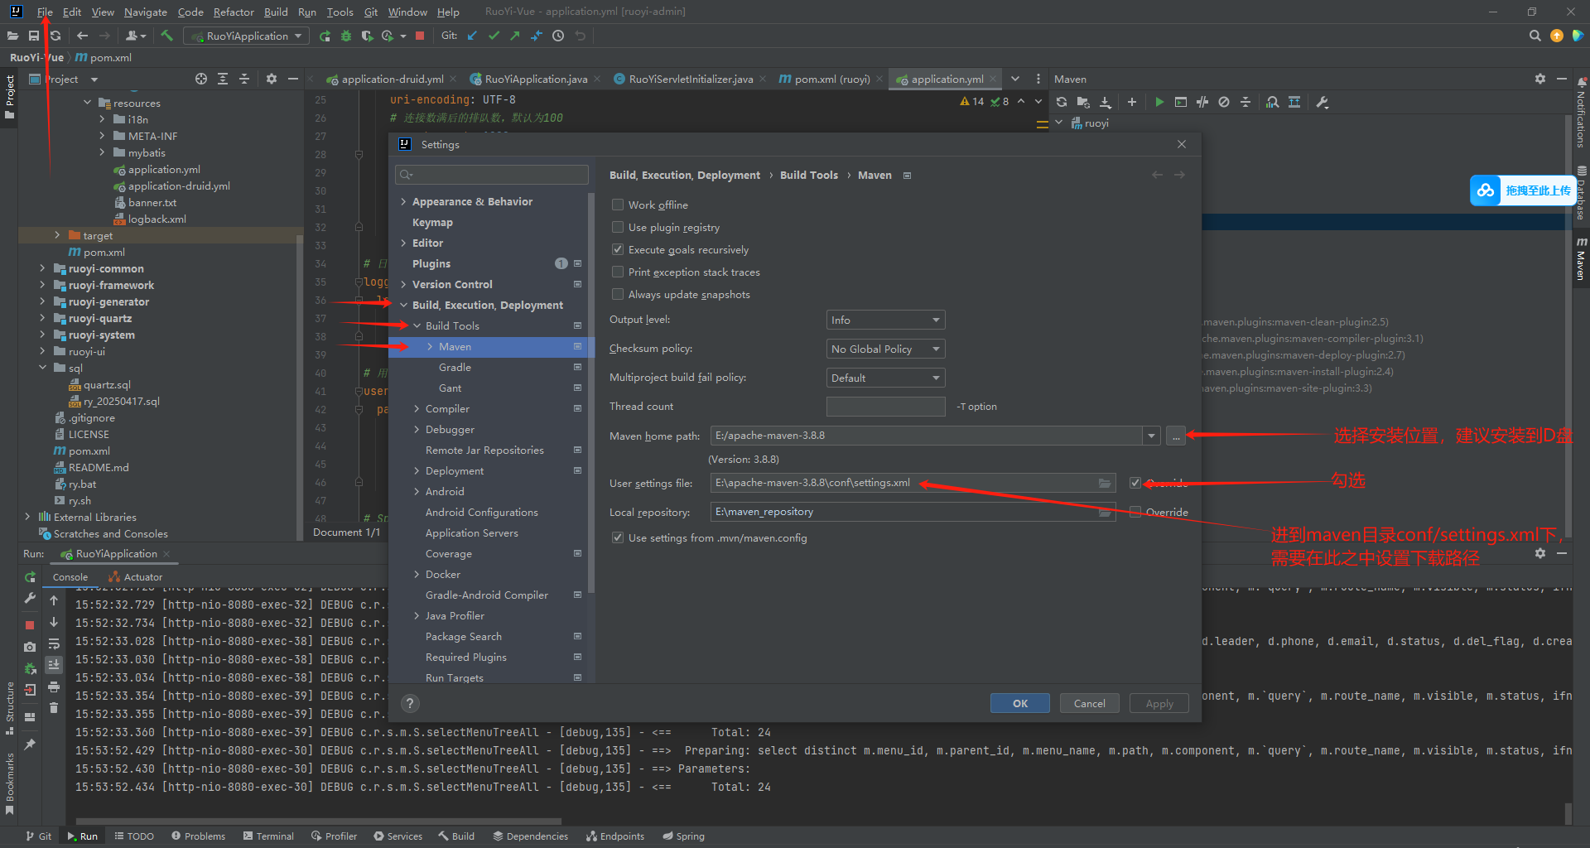Open the Refactor menu

click(x=234, y=12)
